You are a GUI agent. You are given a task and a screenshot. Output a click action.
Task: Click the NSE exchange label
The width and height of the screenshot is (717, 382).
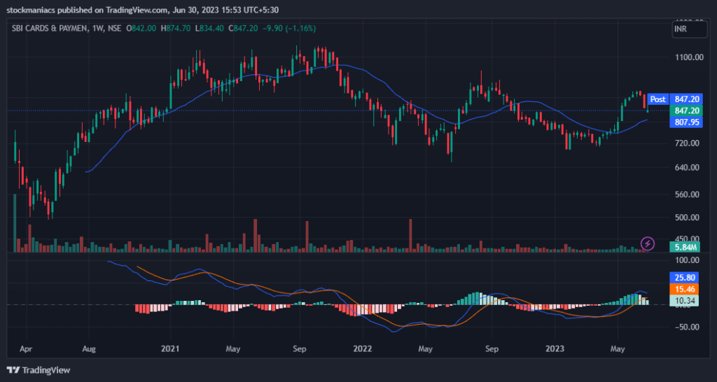pos(114,28)
